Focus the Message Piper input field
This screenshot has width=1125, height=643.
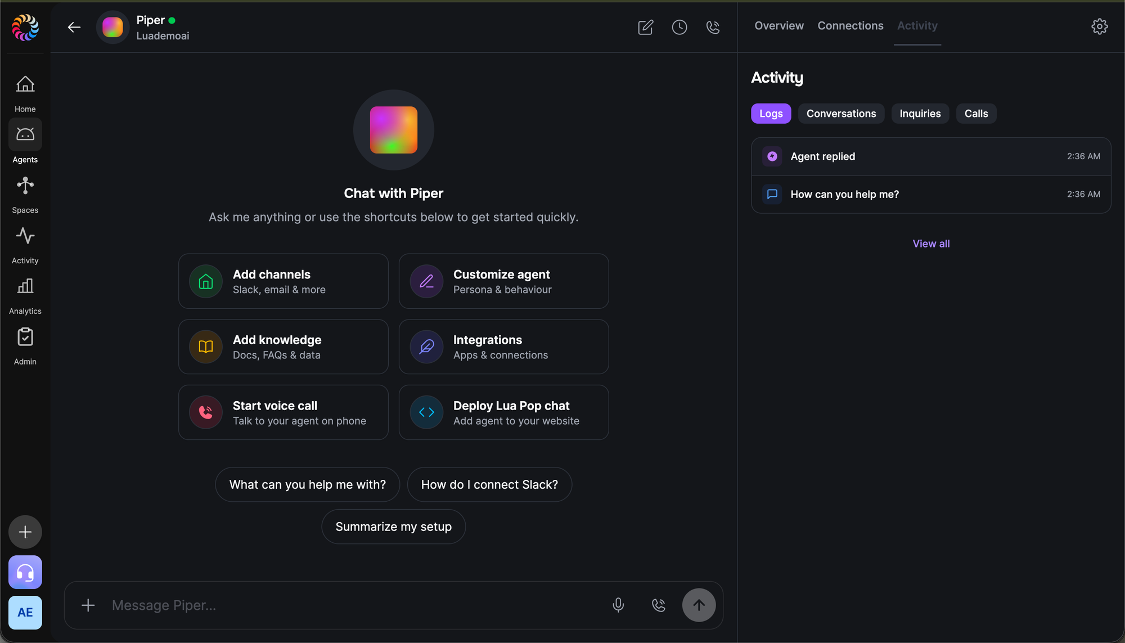click(x=354, y=605)
